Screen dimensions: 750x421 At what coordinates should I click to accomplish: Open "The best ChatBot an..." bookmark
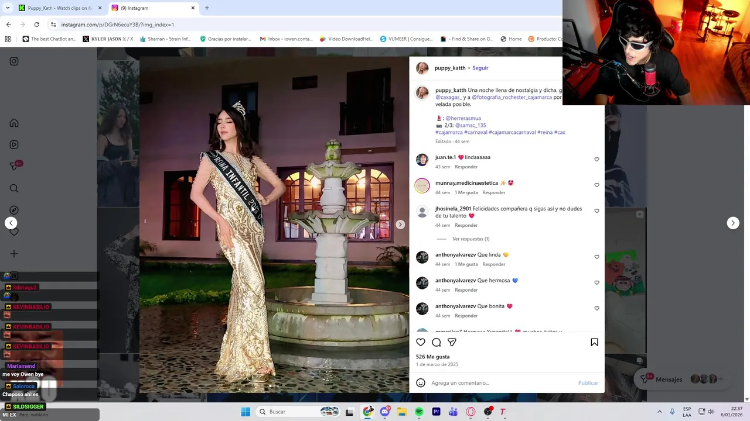pos(49,39)
